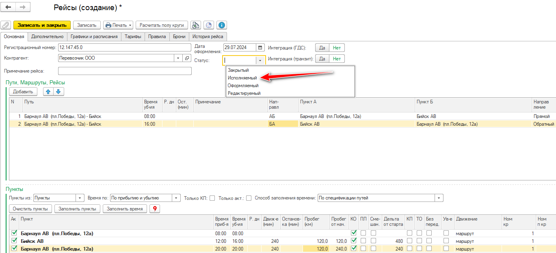This screenshot has height=253, width=556.
Task: Navigate back with the left arrow
Action: coord(9,7)
